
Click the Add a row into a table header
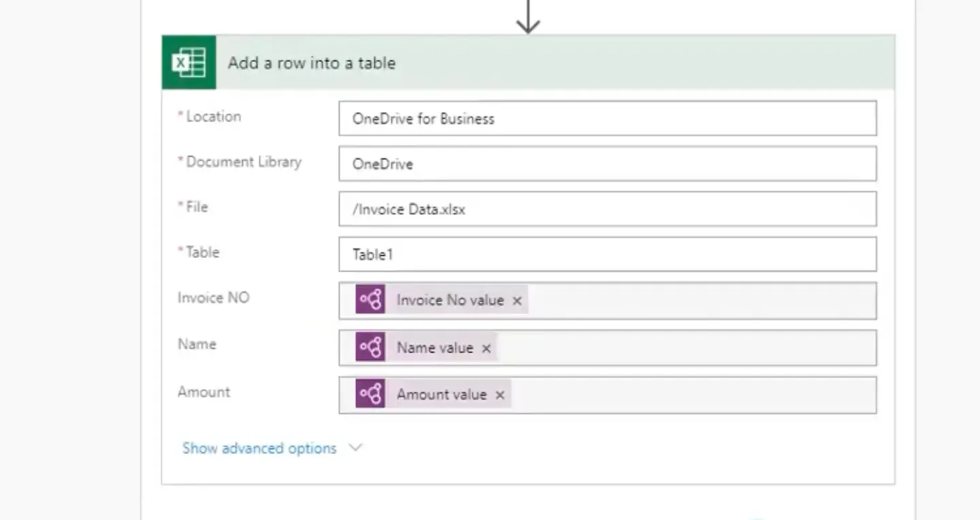(x=312, y=63)
